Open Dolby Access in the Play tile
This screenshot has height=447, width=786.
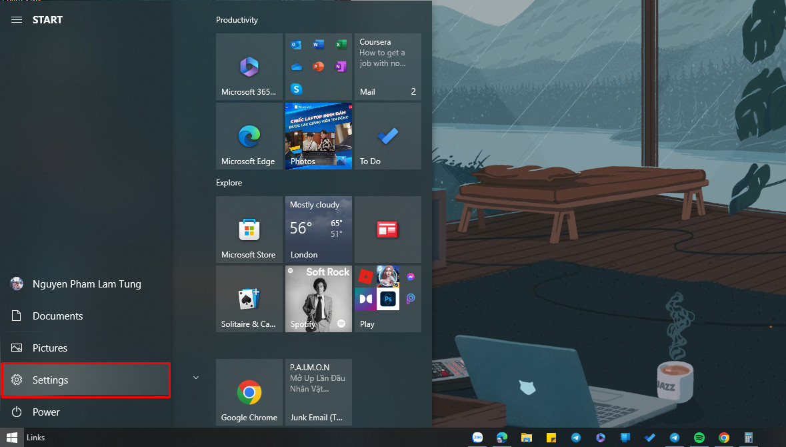(x=365, y=299)
